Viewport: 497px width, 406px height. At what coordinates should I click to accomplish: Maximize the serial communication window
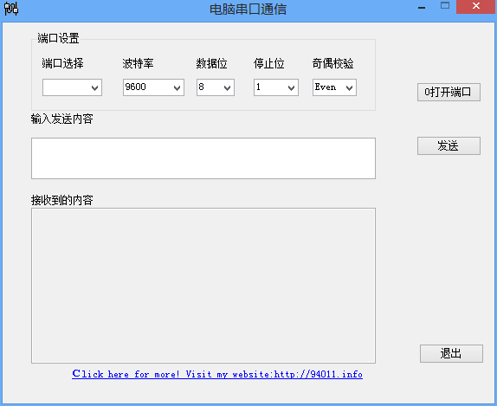(x=445, y=6)
